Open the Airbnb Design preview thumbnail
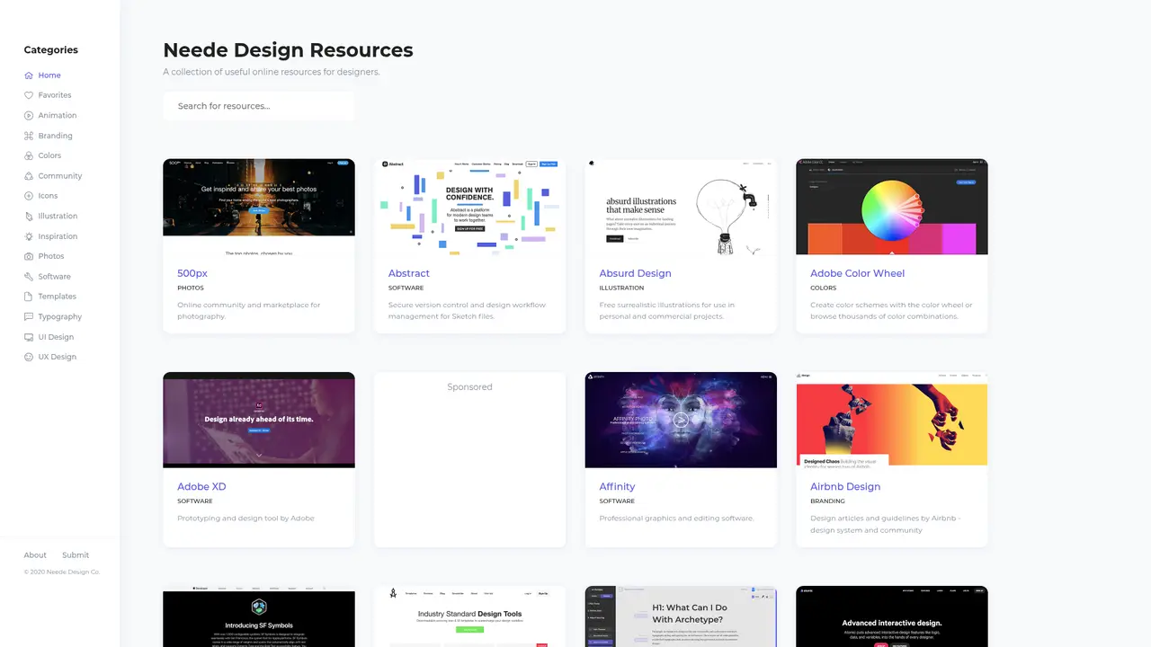This screenshot has width=1151, height=647. click(x=892, y=421)
